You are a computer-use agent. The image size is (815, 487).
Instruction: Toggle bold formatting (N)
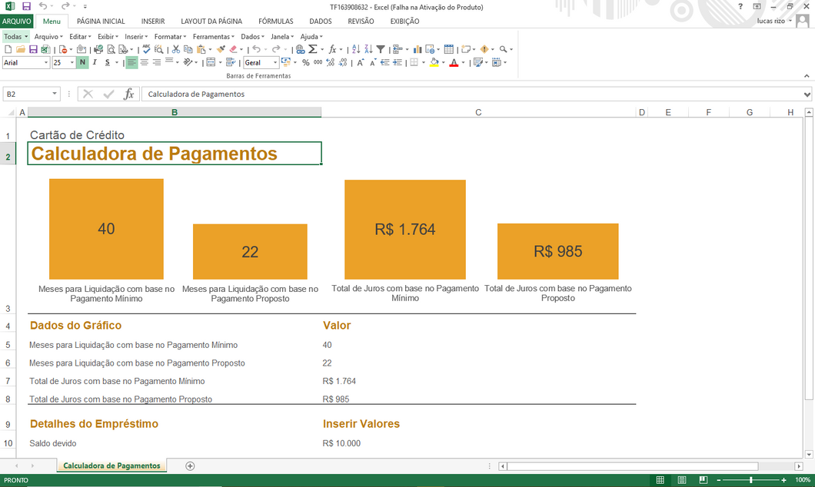click(x=82, y=63)
